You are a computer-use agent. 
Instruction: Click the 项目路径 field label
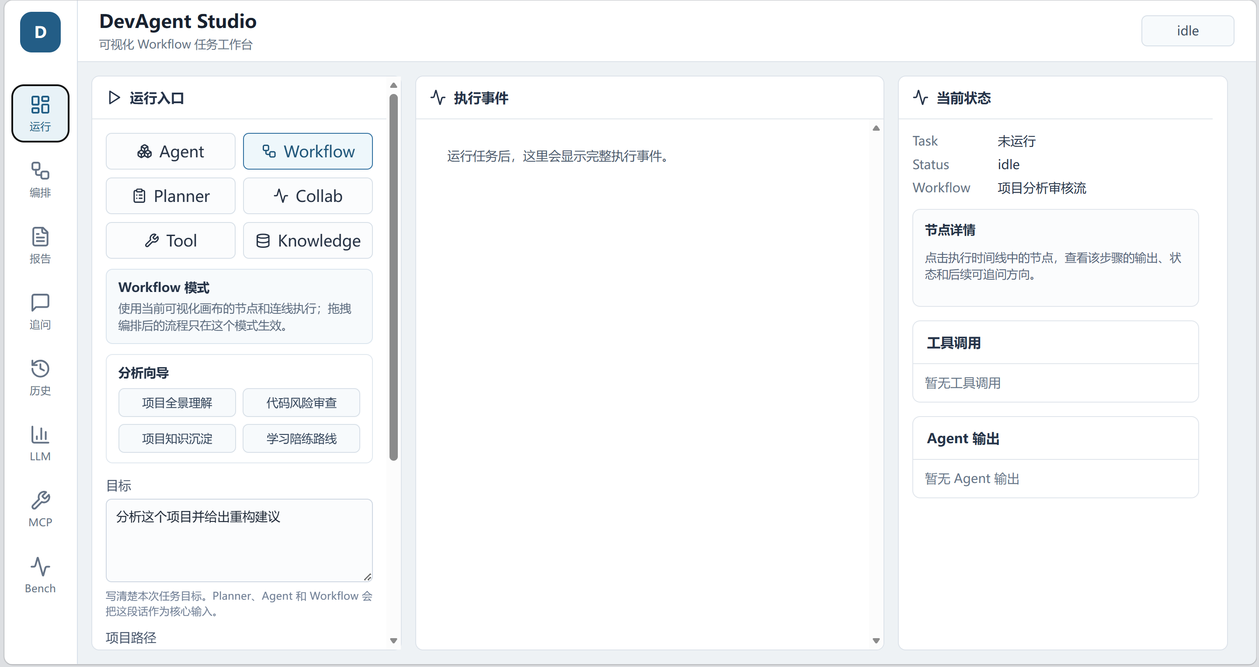[131, 638]
